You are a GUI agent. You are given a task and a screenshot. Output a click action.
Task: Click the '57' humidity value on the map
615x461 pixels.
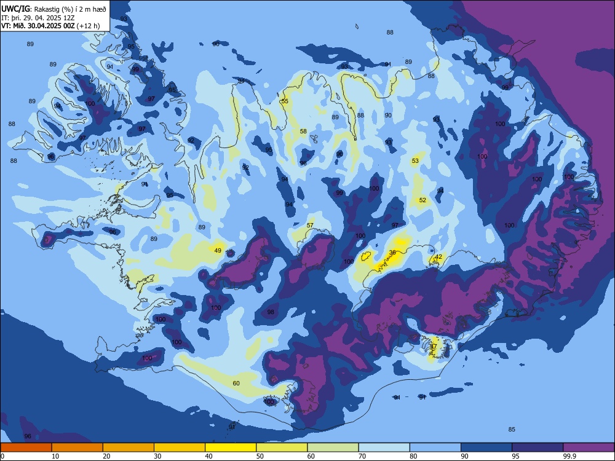(x=310, y=225)
